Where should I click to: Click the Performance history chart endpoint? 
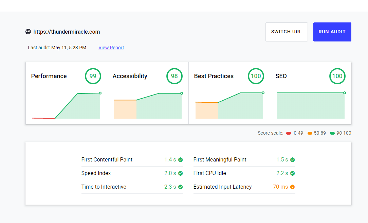(x=100, y=93)
